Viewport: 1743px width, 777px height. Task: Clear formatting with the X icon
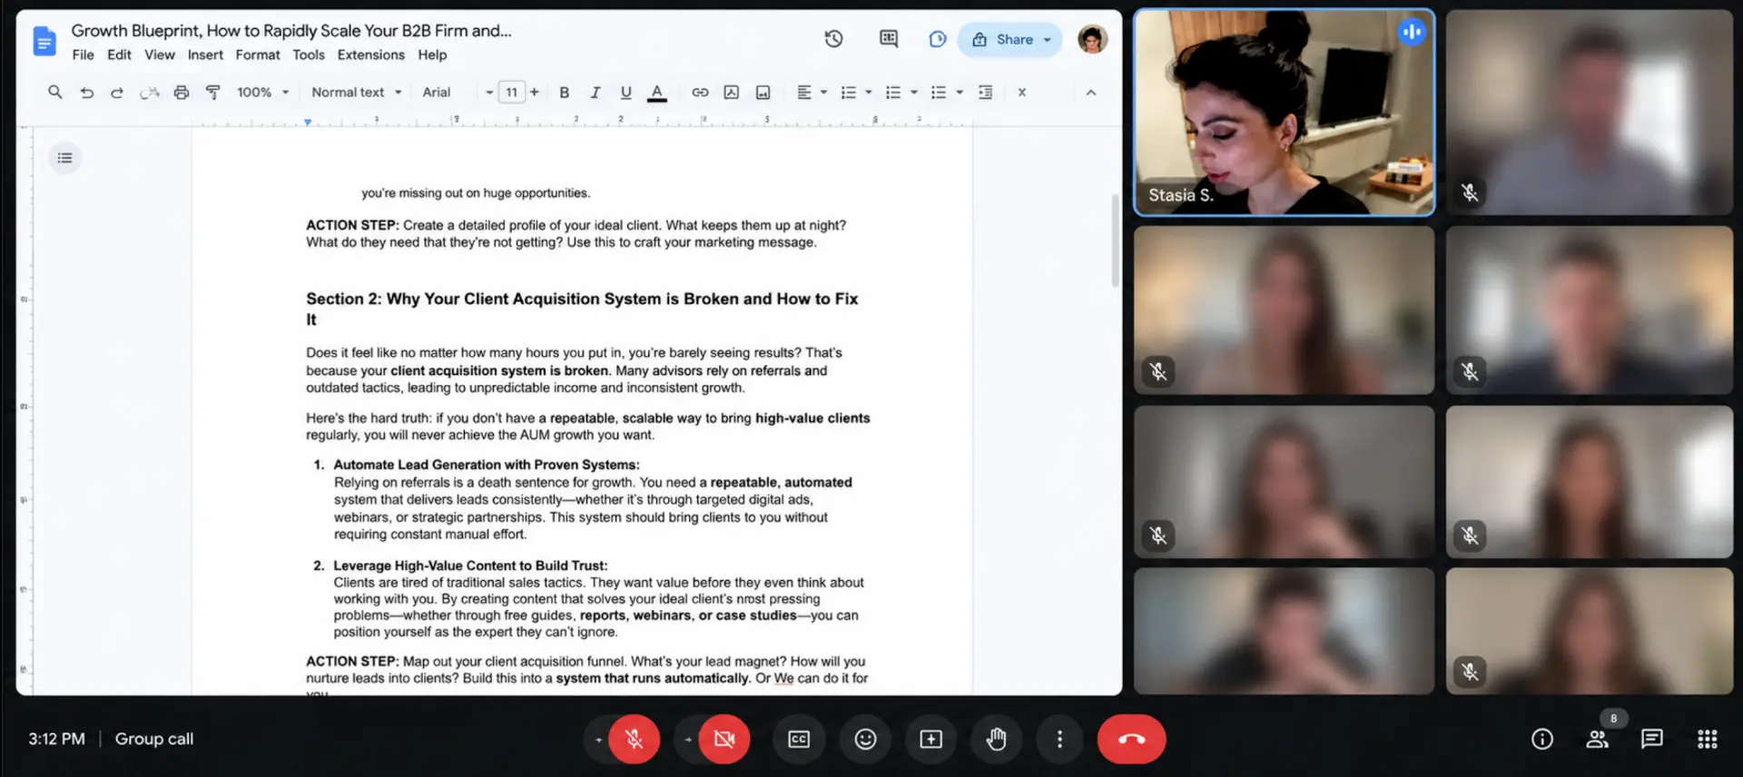click(1022, 93)
